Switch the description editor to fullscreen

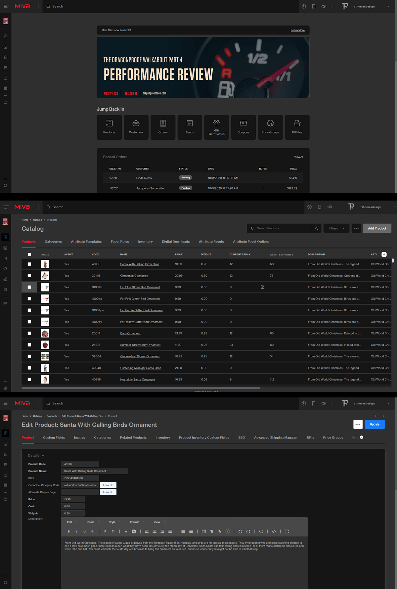coord(287,531)
